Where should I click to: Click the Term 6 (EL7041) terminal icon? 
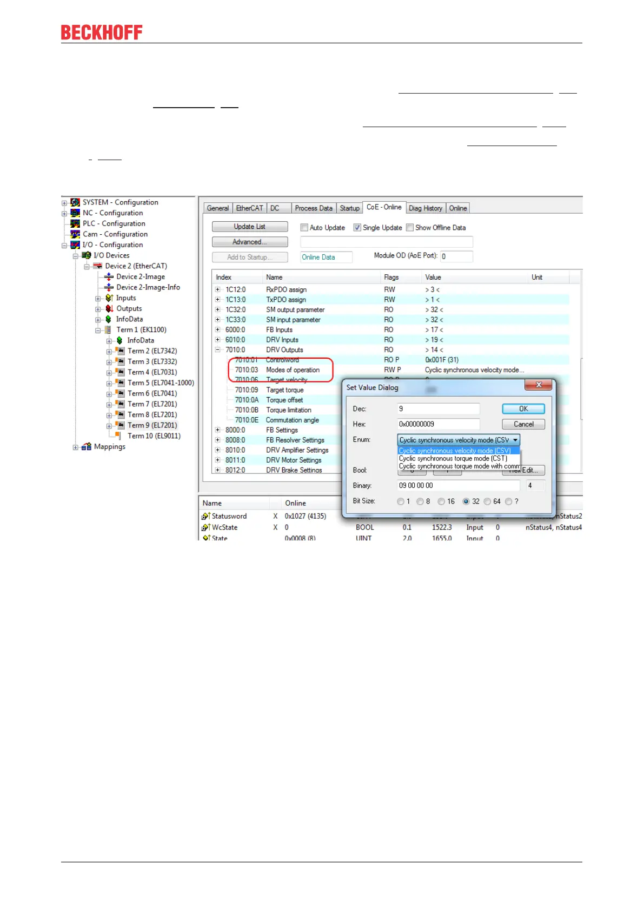[120, 393]
